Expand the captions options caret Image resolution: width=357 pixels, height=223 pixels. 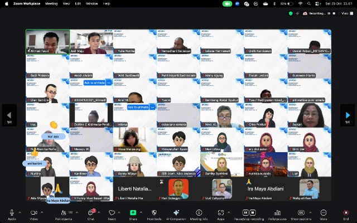coord(310,212)
